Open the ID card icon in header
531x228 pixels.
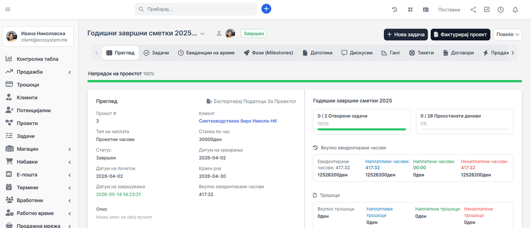tap(426, 10)
